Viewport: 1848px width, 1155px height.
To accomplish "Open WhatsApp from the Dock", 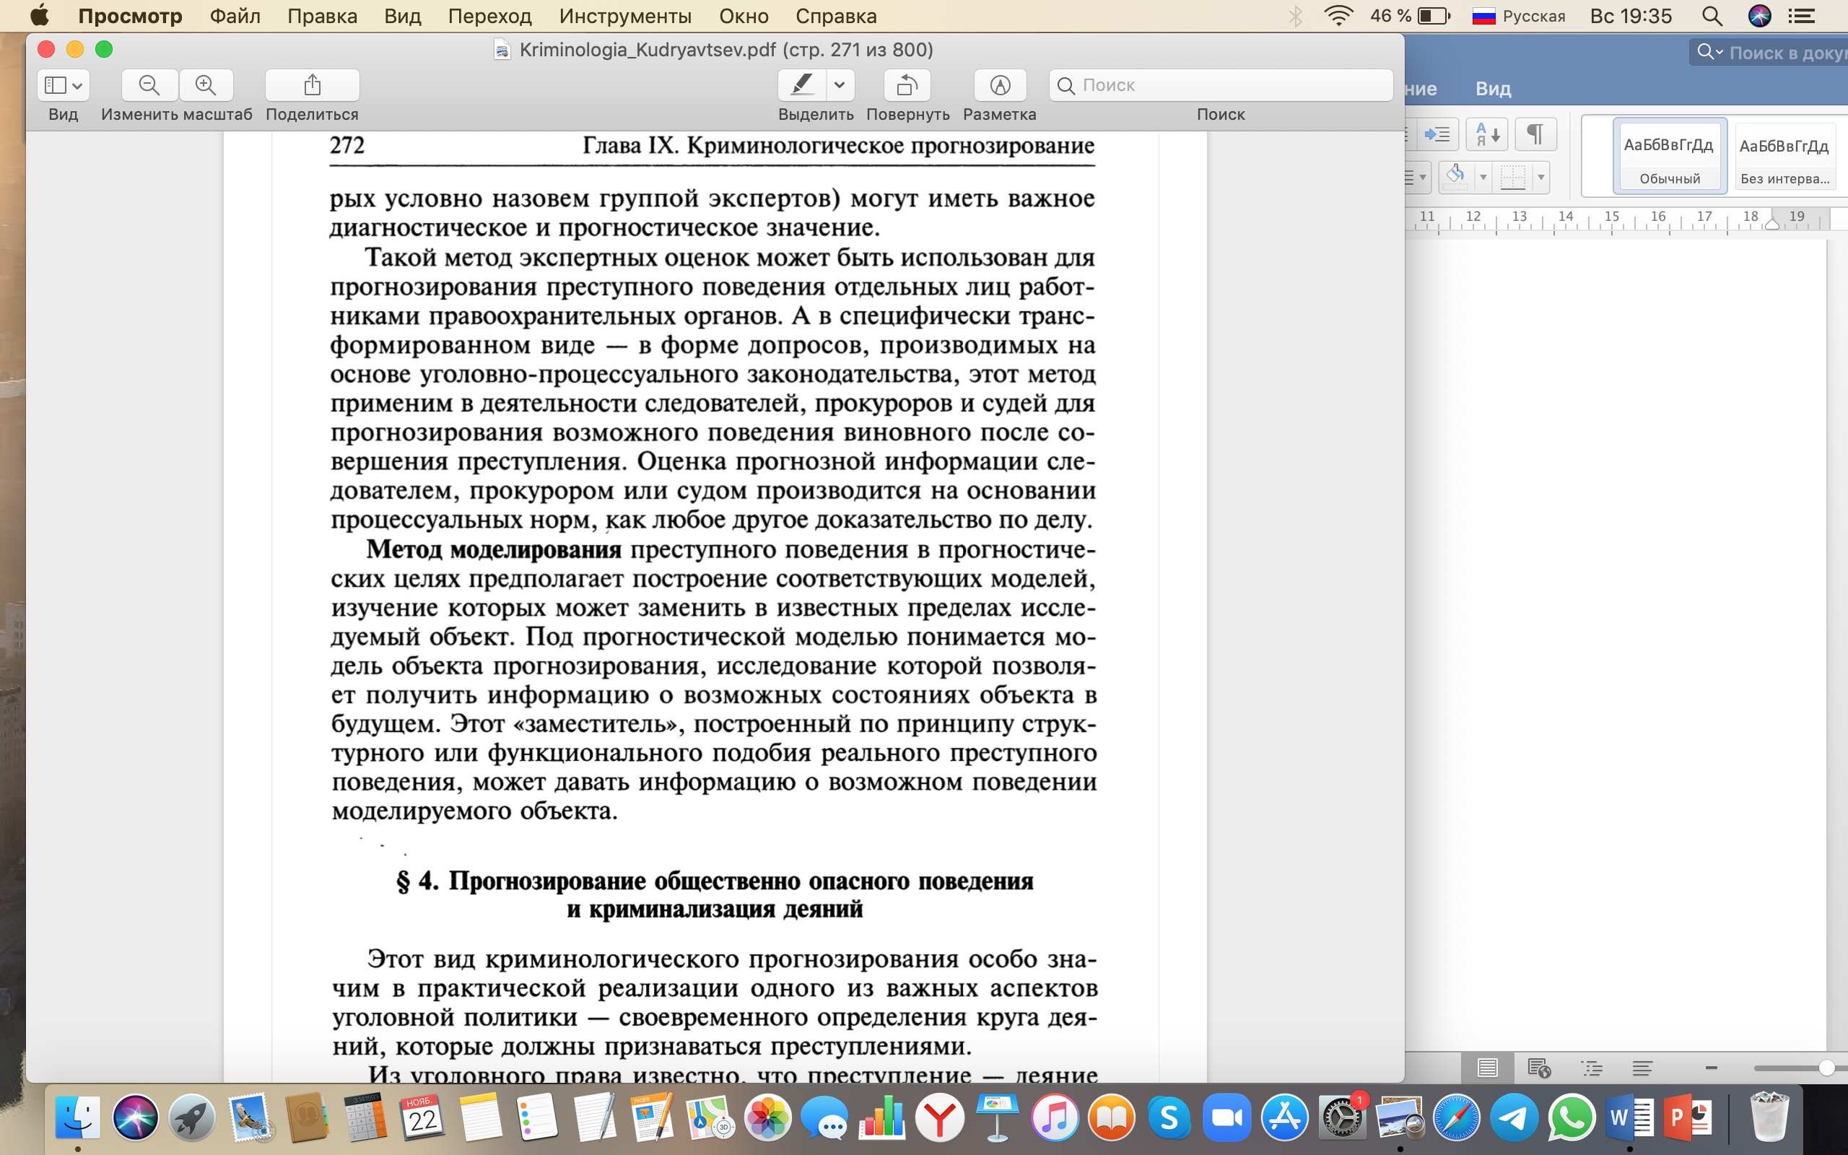I will (1572, 1117).
